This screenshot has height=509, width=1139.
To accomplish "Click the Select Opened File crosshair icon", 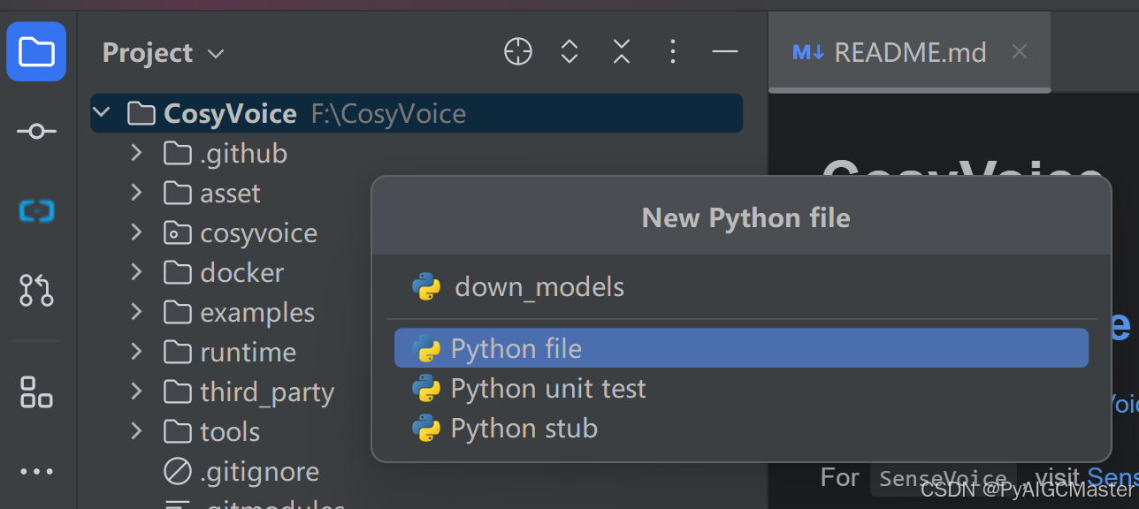I will click(x=518, y=52).
